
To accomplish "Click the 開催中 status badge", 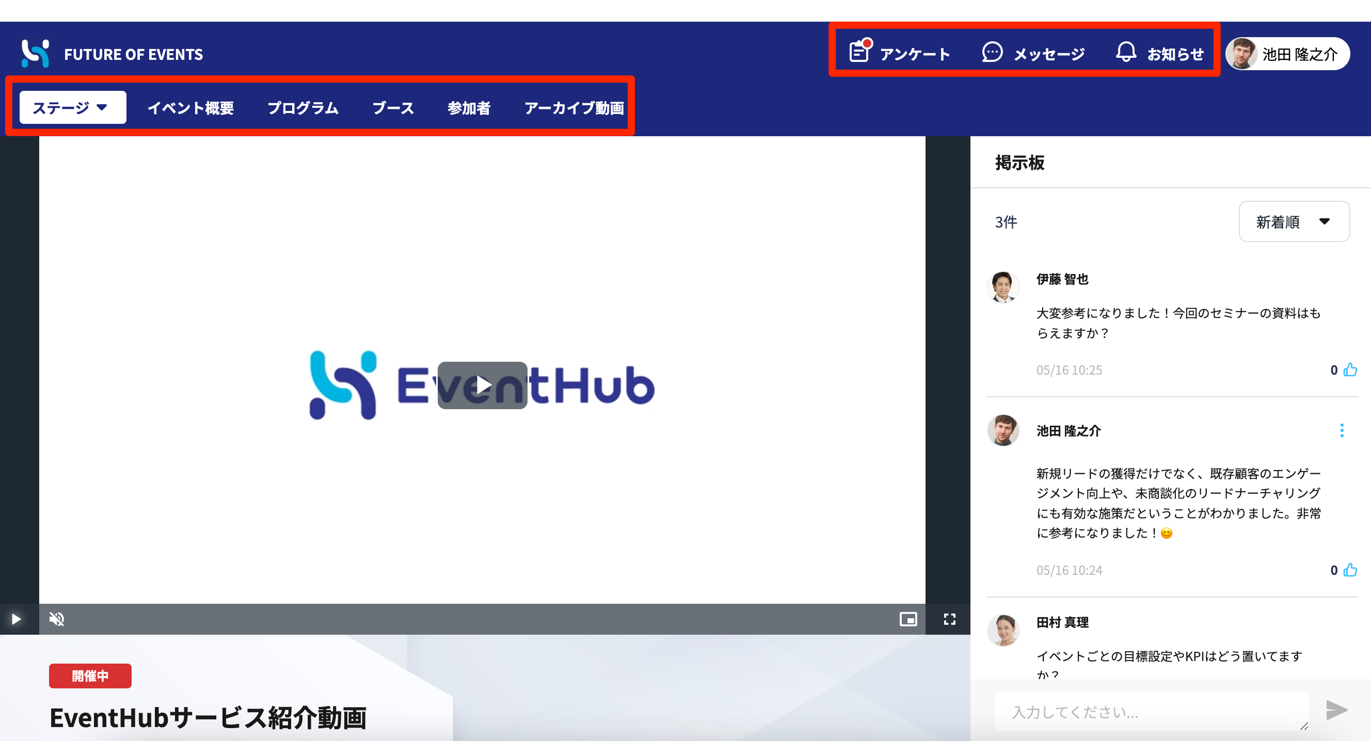I will pyautogui.click(x=90, y=676).
